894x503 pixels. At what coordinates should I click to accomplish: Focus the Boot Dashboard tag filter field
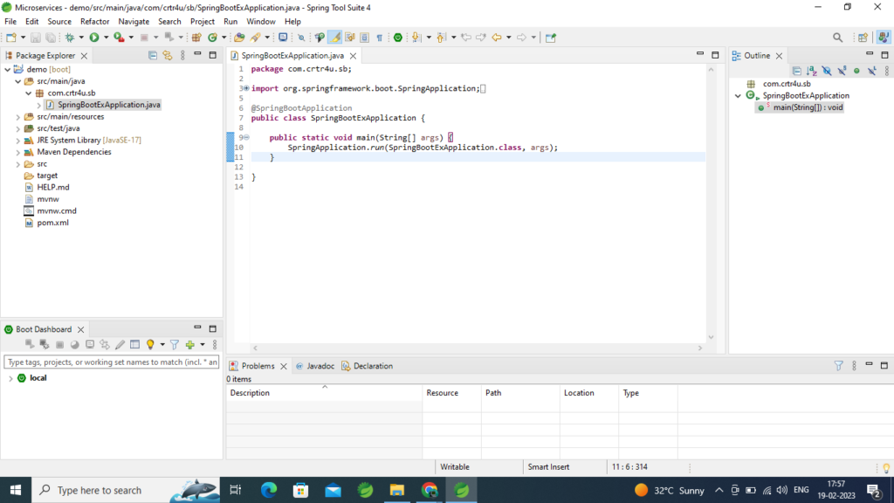(111, 362)
